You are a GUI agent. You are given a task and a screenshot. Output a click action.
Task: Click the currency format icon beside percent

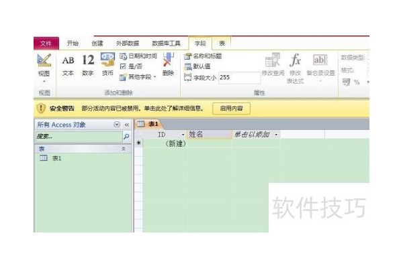[346, 82]
